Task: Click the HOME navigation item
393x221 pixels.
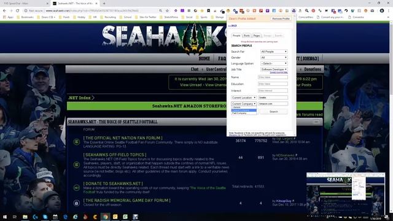Action: [x=204, y=59]
